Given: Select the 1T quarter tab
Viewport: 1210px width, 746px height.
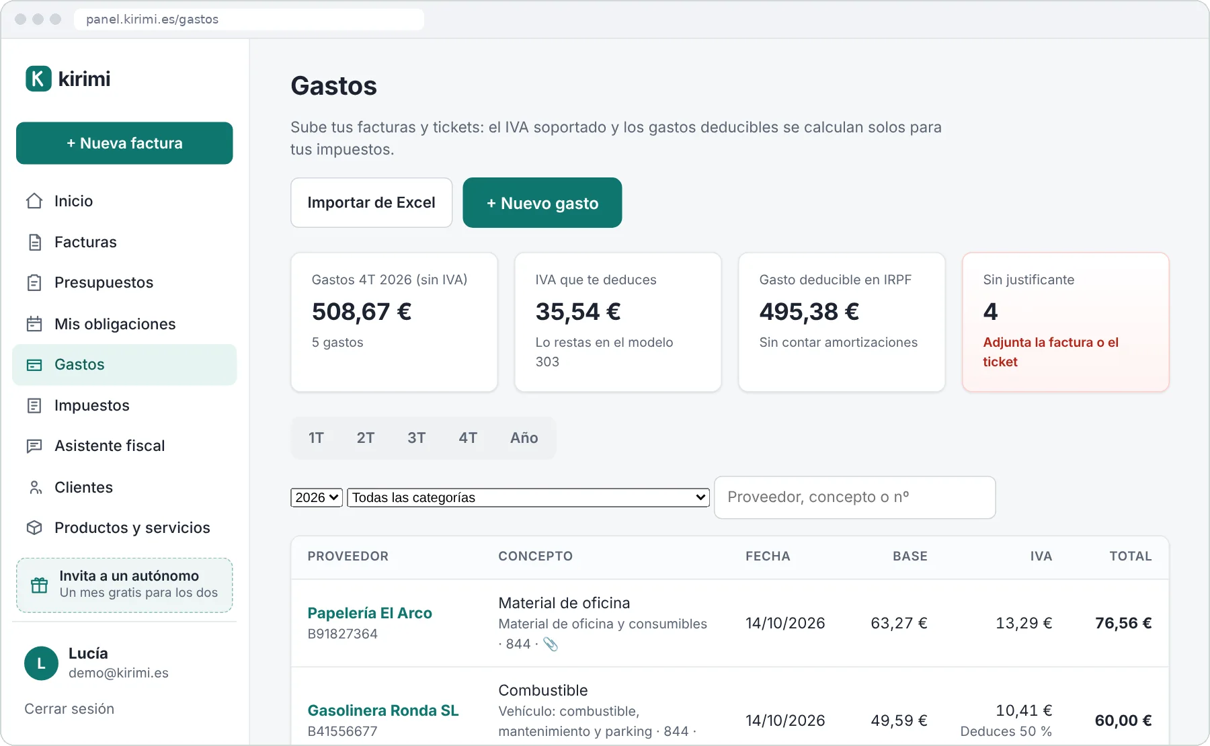Looking at the screenshot, I should point(316,438).
